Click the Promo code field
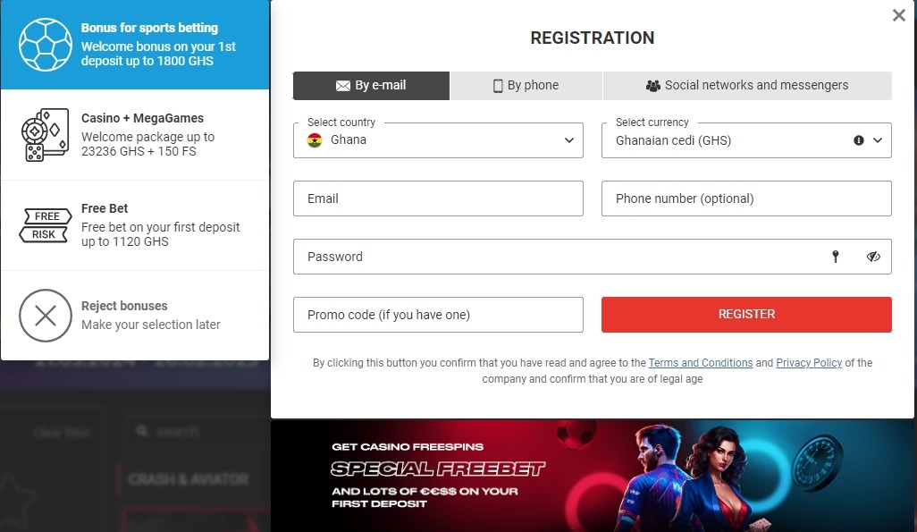 point(438,315)
